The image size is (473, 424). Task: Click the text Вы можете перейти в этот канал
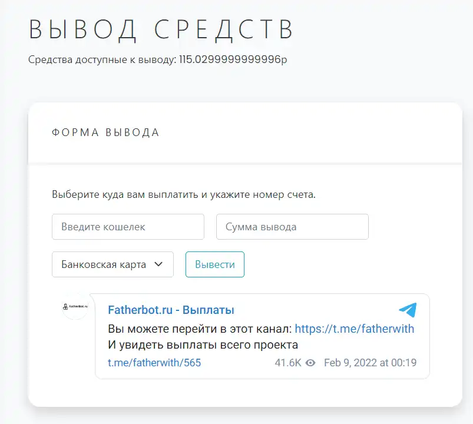200,329
